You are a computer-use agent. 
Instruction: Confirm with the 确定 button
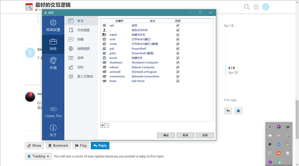(166, 135)
